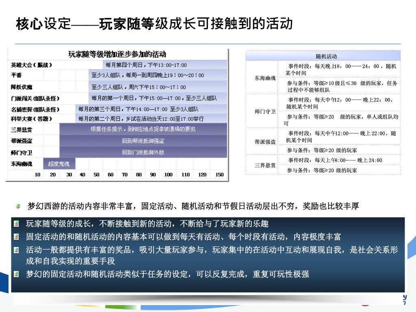Select 东海幽魂 cell in the 随机活动 table
The width and height of the screenshot is (416, 312).
pos(262,78)
